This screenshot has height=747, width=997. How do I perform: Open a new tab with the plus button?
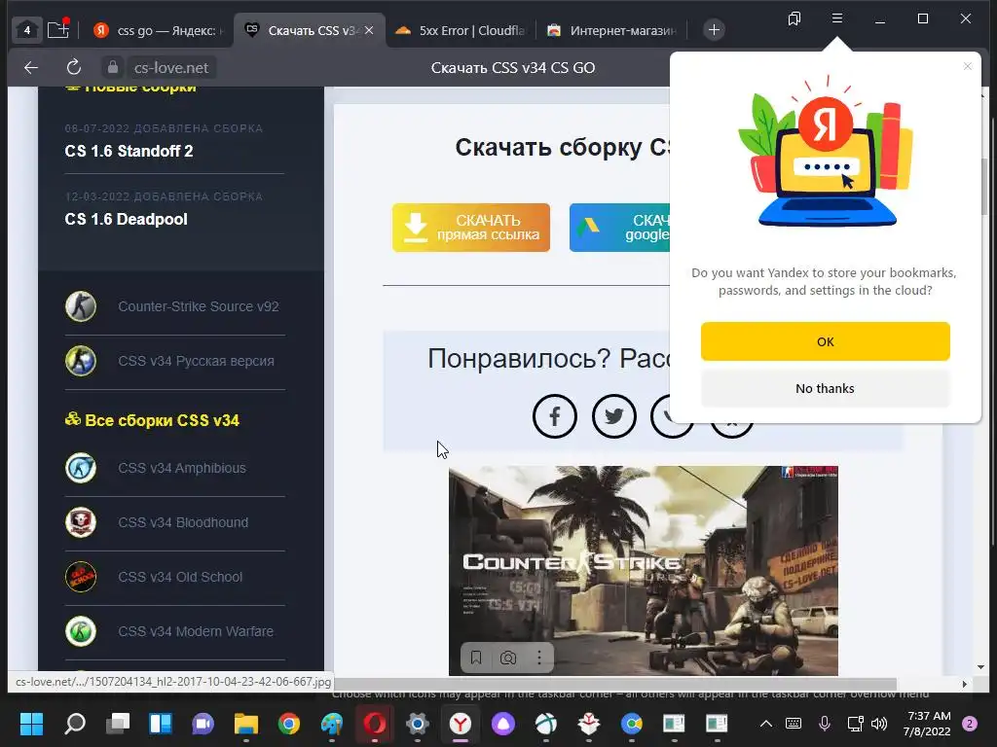(x=714, y=30)
